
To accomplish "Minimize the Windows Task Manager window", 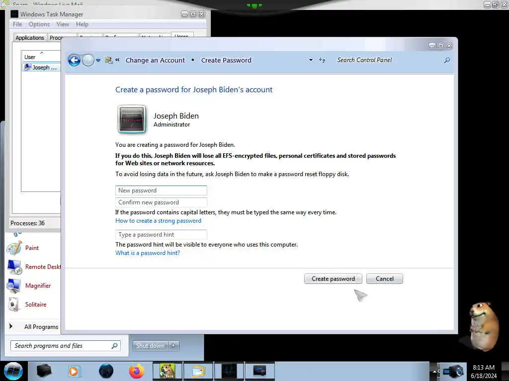I will point(184,14).
